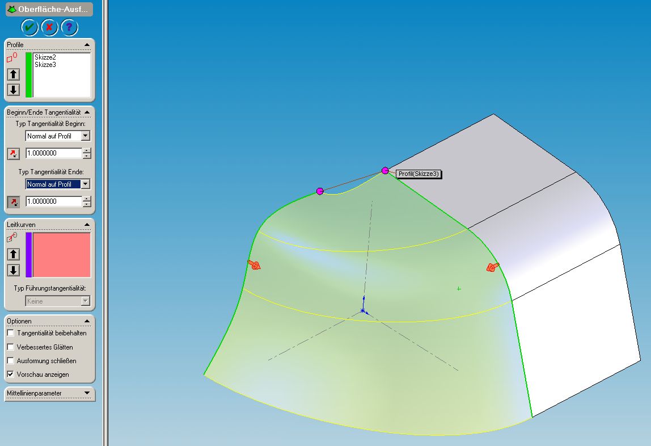Viewport: 651px width, 446px height.
Task: Select the magenta connector point near Profil(Skizze3)
Action: pyautogui.click(x=385, y=171)
